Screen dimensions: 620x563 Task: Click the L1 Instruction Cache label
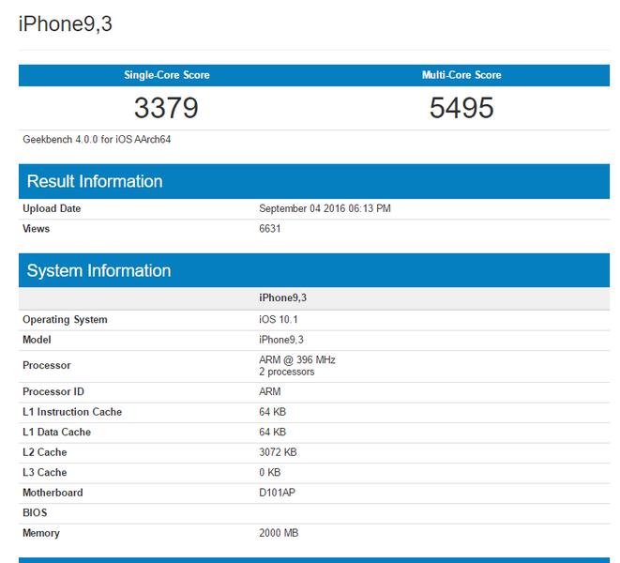point(72,412)
